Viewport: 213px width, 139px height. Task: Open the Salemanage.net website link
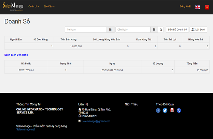26,129
